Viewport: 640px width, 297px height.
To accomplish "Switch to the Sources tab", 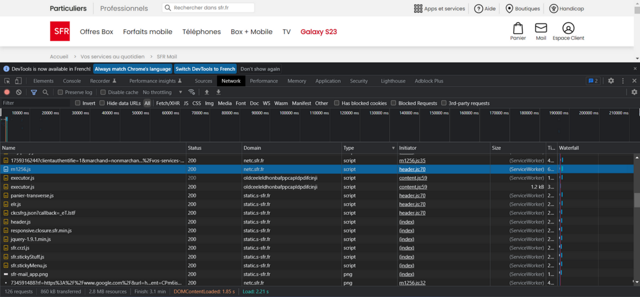I will 203,81.
